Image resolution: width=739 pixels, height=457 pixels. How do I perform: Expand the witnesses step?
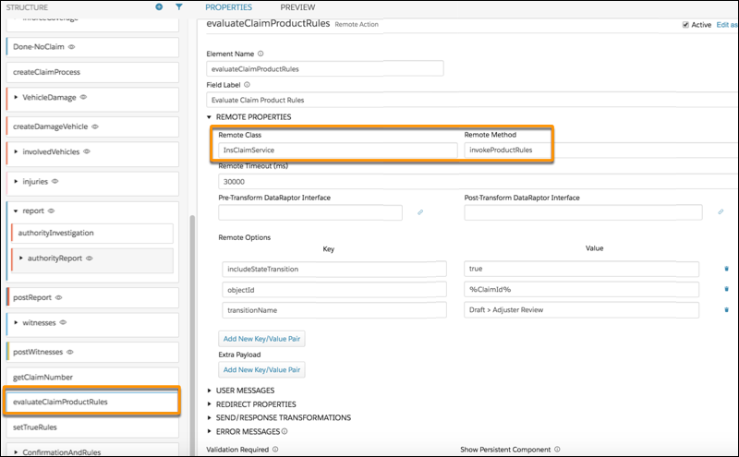16,323
